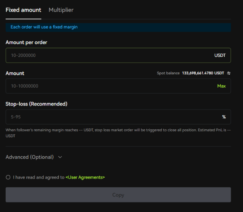Expand the Advanced (Optional) section label

30,157
